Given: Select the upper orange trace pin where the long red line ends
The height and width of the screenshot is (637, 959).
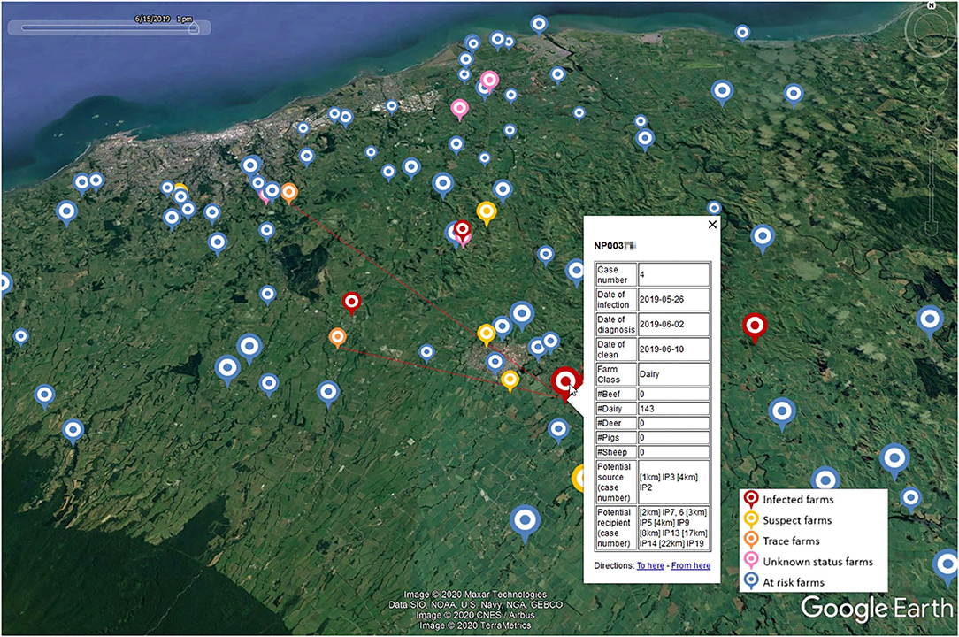Looking at the screenshot, I should click(289, 193).
